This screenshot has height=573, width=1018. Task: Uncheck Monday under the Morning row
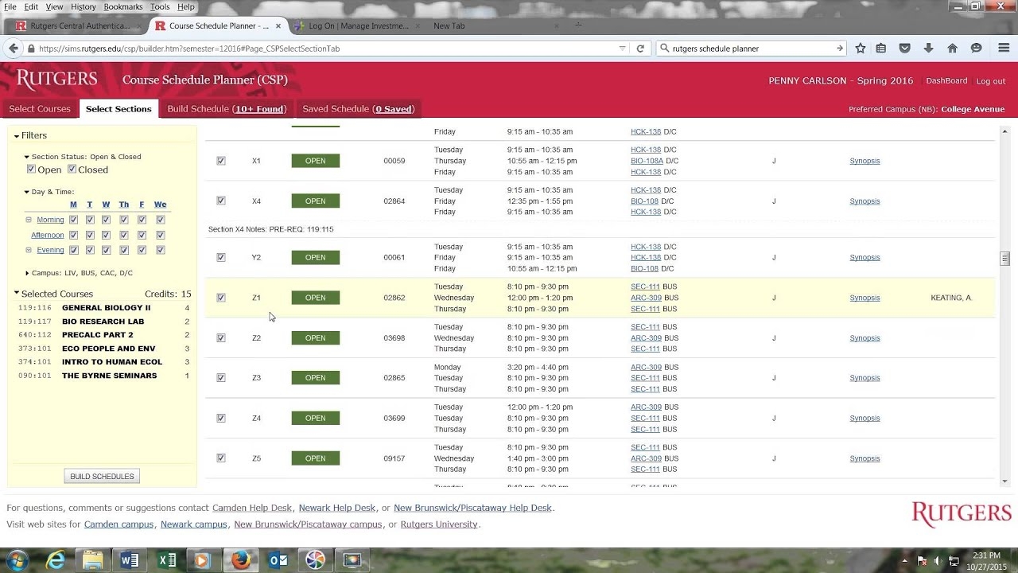click(73, 220)
